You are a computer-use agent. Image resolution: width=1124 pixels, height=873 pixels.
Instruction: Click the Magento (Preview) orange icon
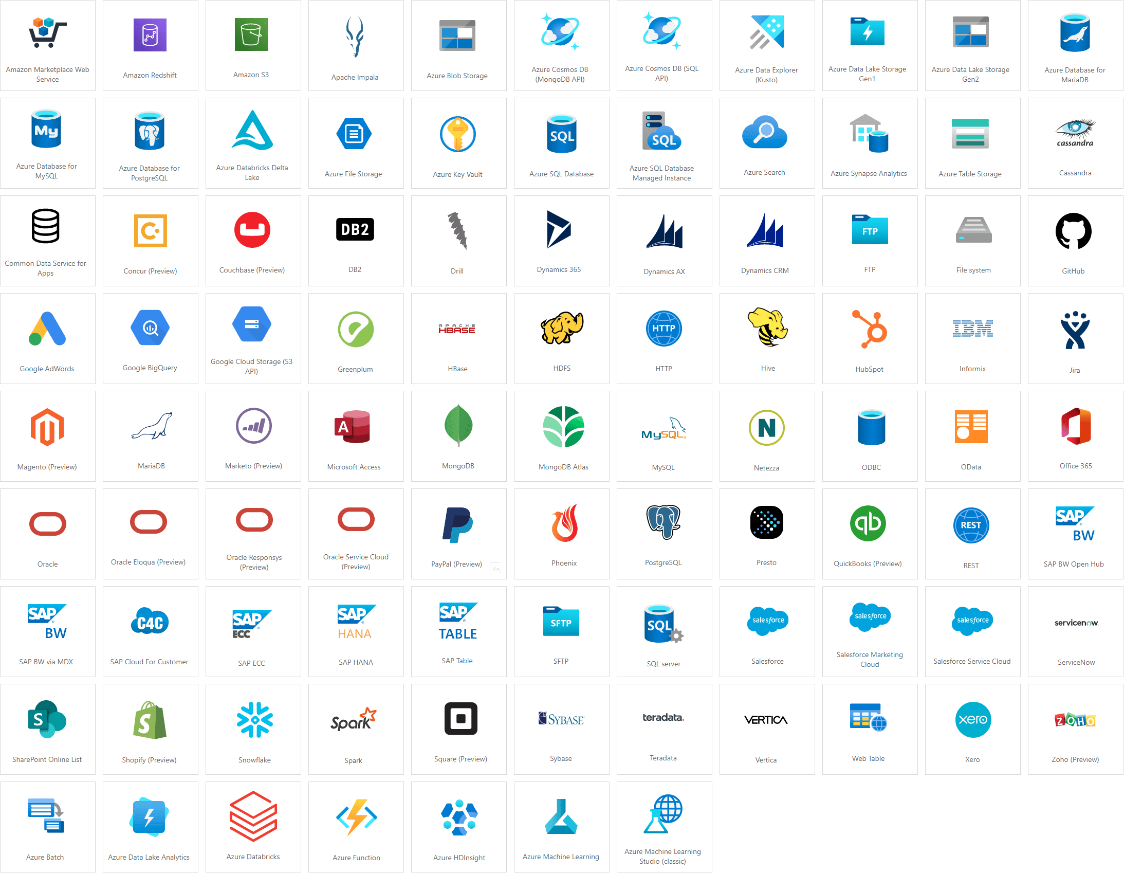(47, 427)
